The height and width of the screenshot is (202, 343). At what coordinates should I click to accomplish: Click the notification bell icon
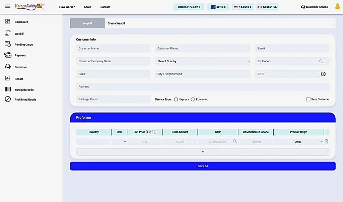(x=337, y=7)
